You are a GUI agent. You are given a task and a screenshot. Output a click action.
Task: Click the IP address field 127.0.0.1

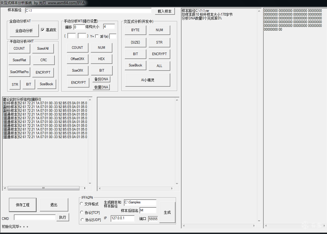tap(123, 218)
